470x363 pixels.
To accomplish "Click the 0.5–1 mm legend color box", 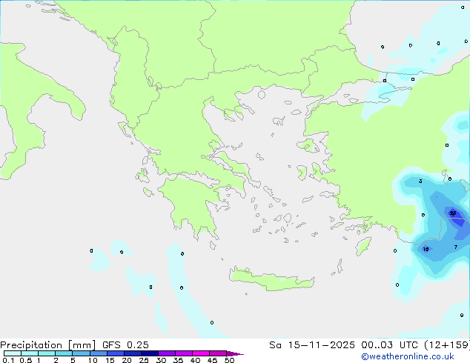I will (30, 353).
